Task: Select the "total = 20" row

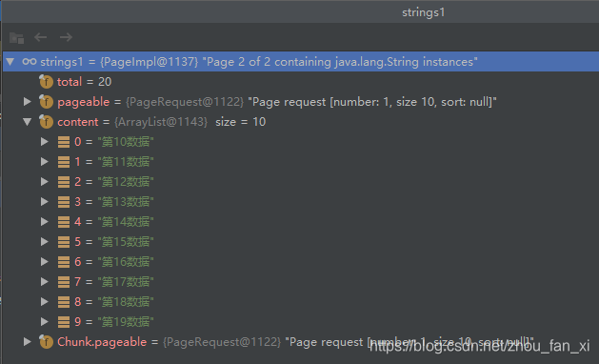Action: (301, 81)
